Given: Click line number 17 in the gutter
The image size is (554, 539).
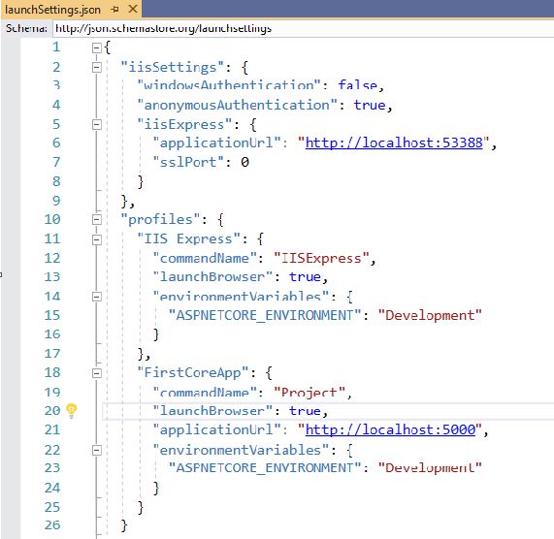Looking at the screenshot, I should [52, 353].
